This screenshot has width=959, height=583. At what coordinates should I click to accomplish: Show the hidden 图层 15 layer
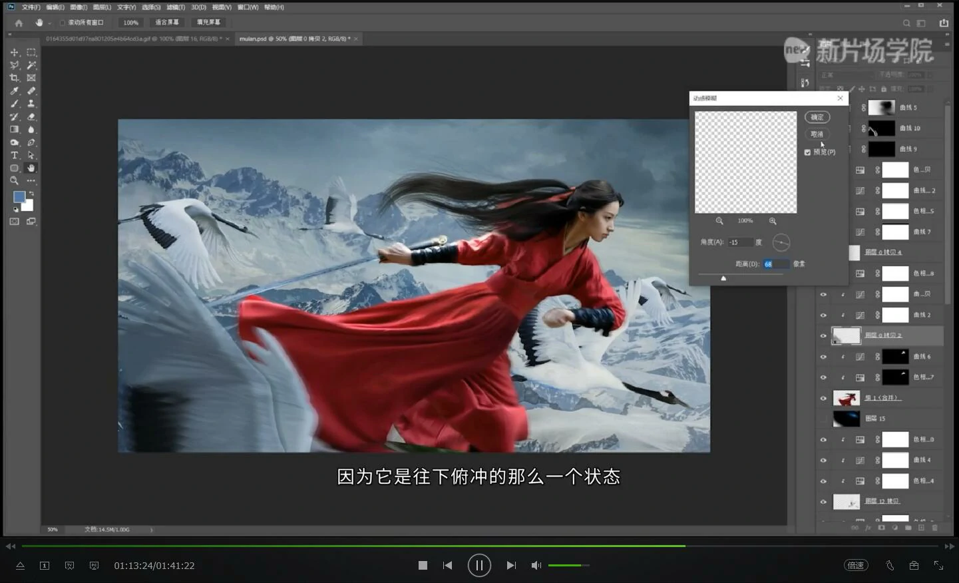(x=823, y=419)
